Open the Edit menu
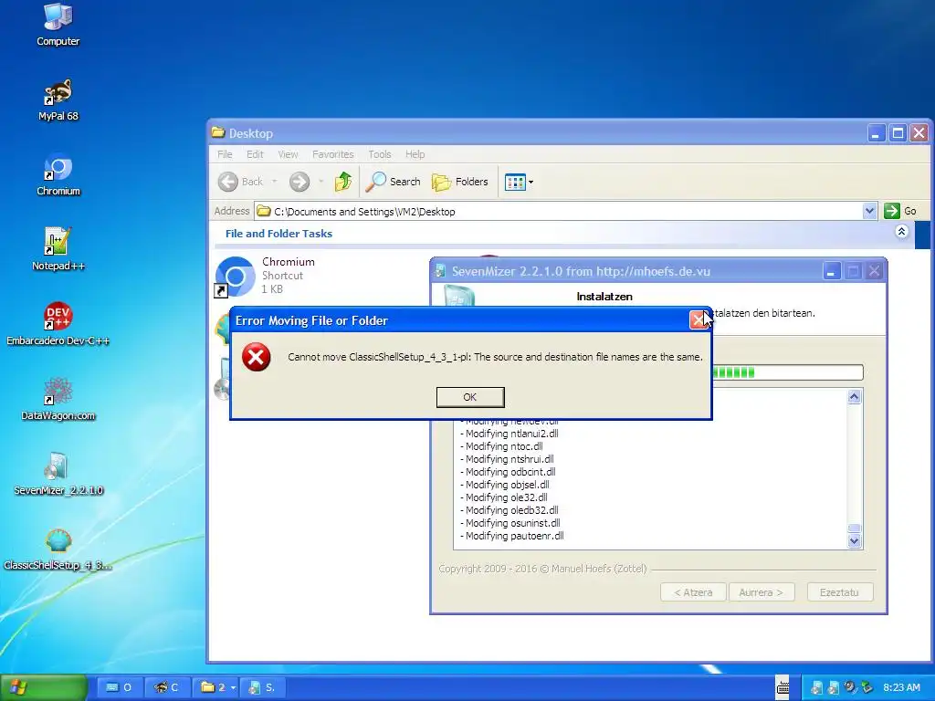The height and width of the screenshot is (701, 935). point(255,154)
